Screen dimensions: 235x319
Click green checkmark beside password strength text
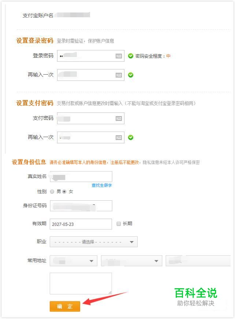point(131,56)
